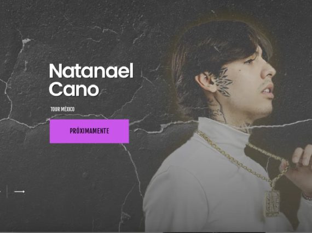Viewport: 312px width, 233px height.
Task: Click the word Cano in the title
Action: 74,89
